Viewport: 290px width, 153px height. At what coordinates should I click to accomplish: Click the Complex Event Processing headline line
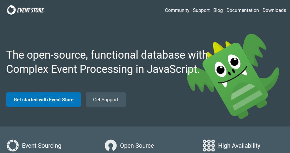[103, 69]
